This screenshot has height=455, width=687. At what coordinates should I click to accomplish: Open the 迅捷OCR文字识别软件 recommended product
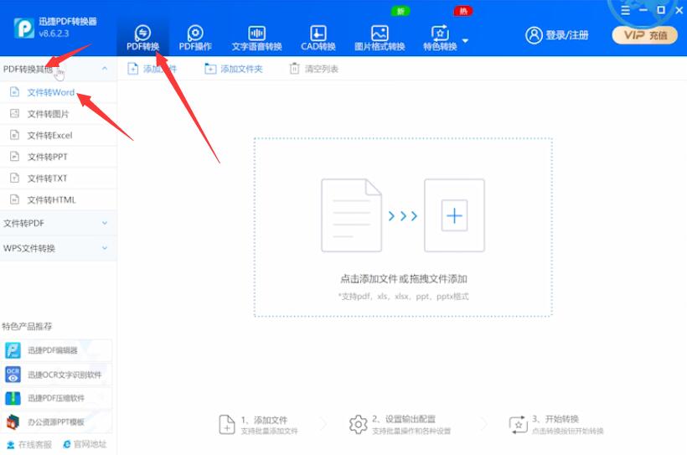(x=56, y=375)
